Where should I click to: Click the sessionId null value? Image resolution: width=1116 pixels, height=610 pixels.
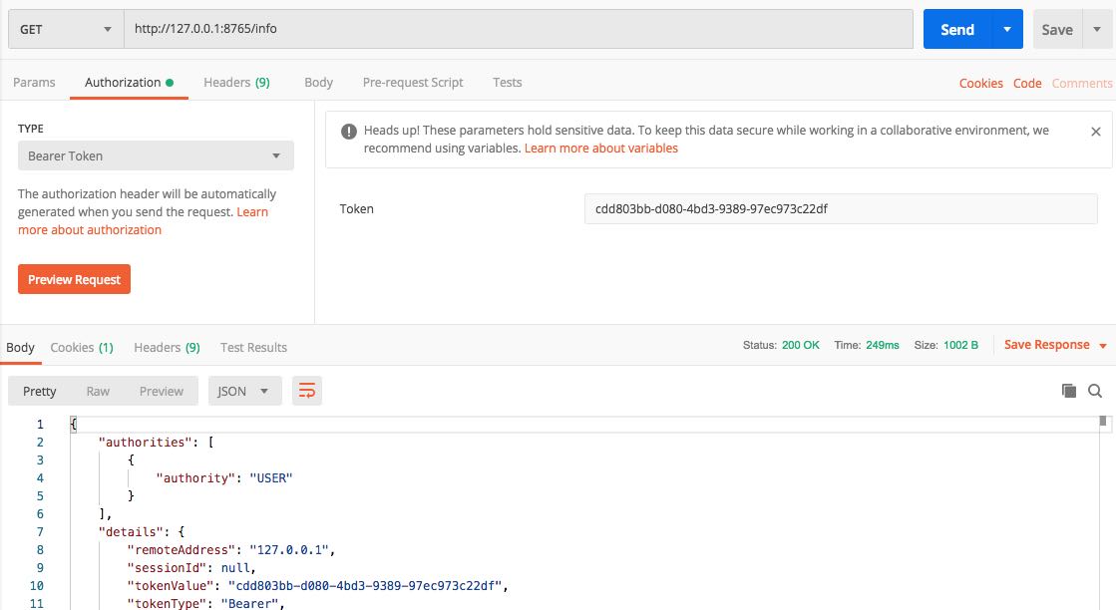point(235,568)
